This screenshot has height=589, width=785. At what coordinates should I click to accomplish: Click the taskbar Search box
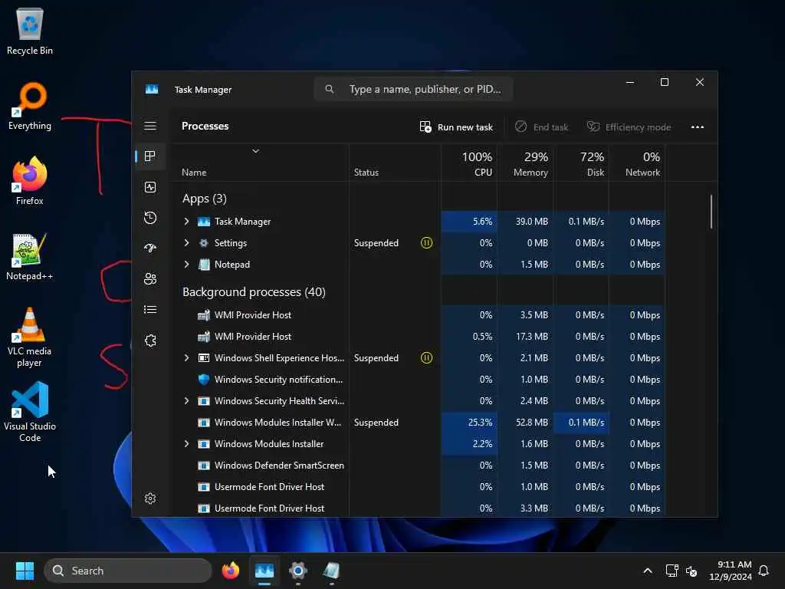pos(128,571)
